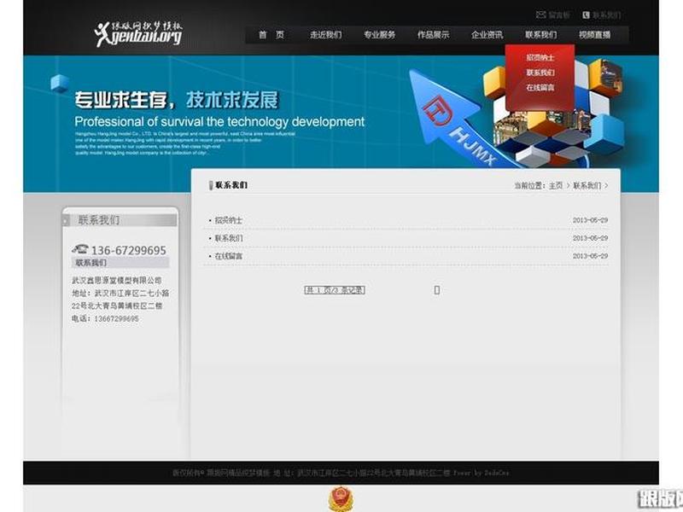Select 联系我们 in the red dropdown menu
This screenshot has width=683, height=512.
(540, 73)
